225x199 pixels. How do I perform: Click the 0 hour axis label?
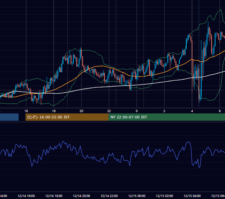[x=137, y=111]
